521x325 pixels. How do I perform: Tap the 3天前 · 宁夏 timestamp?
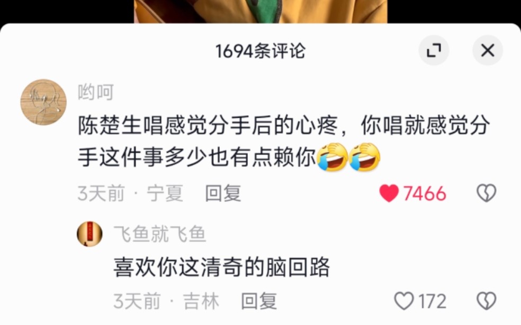pyautogui.click(x=130, y=193)
